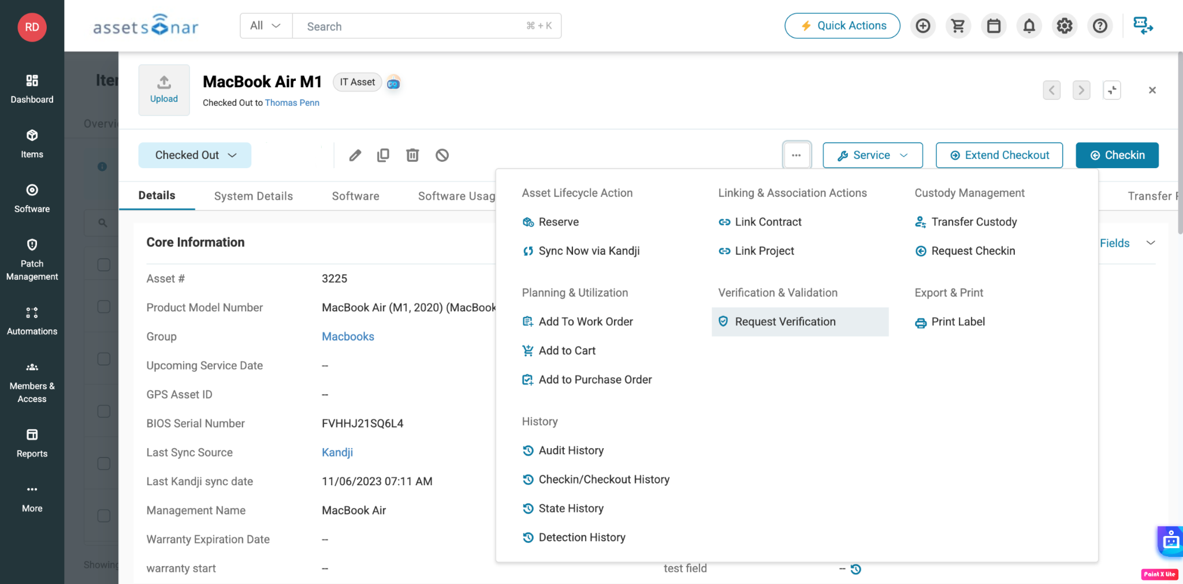
Task: Click the add (plus) icon in header
Action: coord(923,26)
